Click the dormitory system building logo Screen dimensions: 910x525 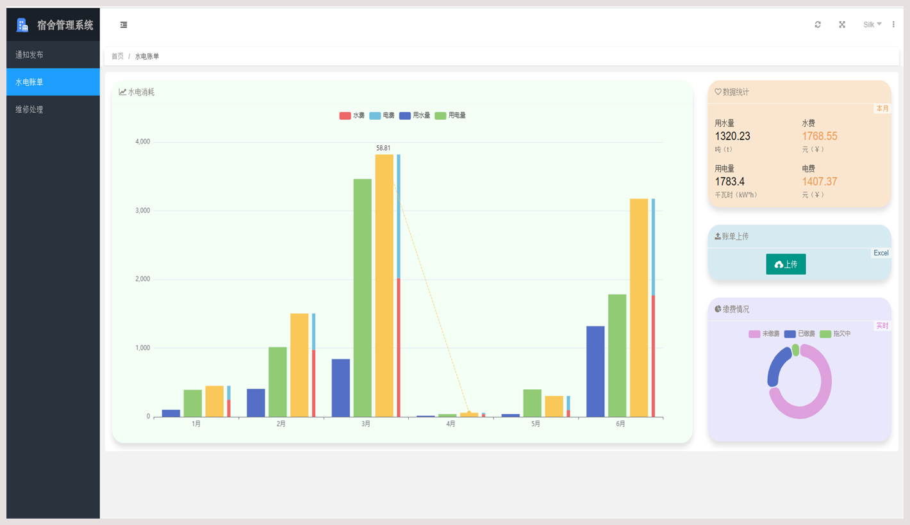coord(22,25)
